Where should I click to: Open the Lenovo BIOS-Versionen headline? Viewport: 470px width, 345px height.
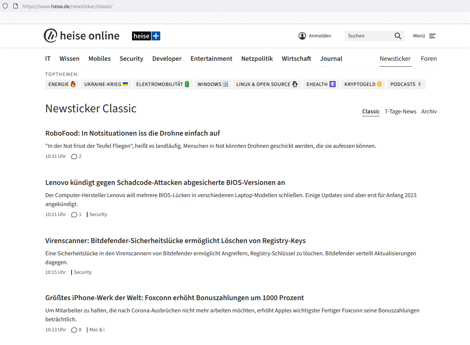coord(165,182)
